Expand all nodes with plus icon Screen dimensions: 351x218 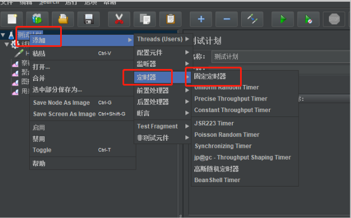point(201,19)
